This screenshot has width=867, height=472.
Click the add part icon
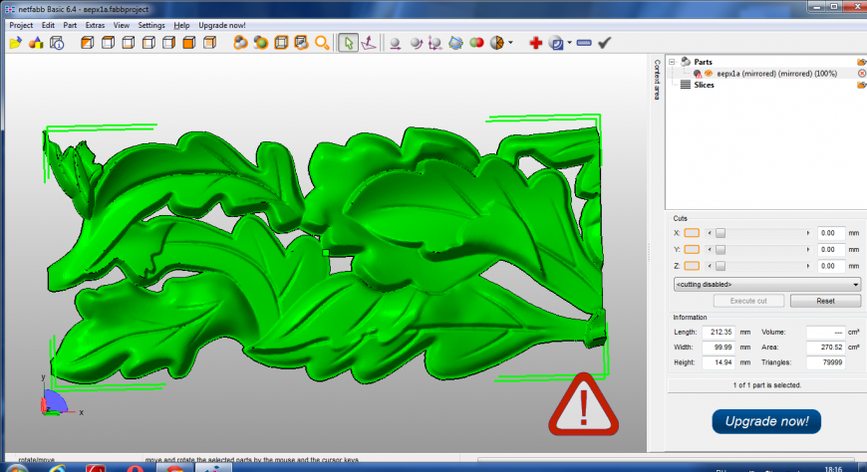click(36, 43)
